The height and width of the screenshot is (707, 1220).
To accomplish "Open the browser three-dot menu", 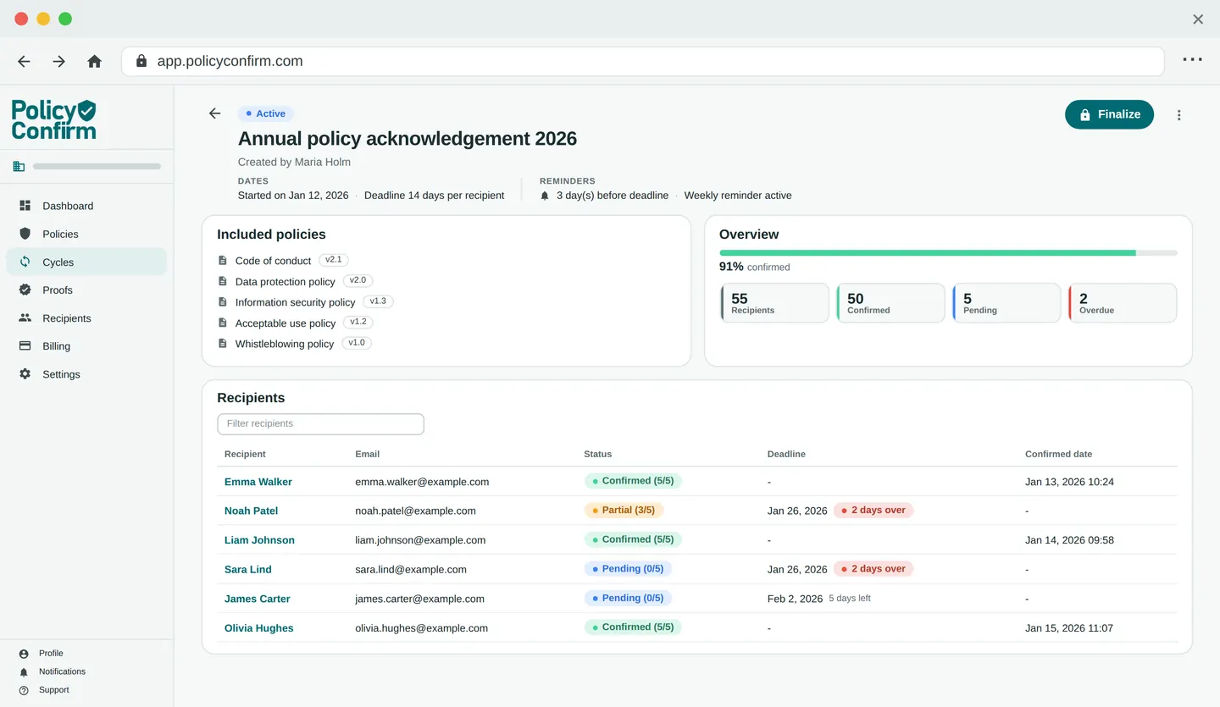I will [1192, 60].
